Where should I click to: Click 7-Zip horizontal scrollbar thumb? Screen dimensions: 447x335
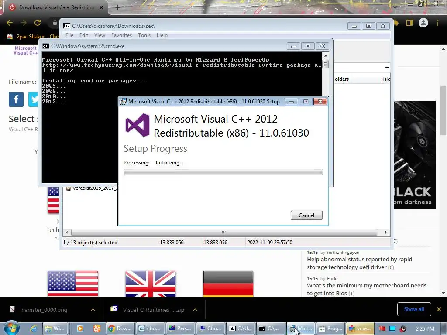point(224,232)
